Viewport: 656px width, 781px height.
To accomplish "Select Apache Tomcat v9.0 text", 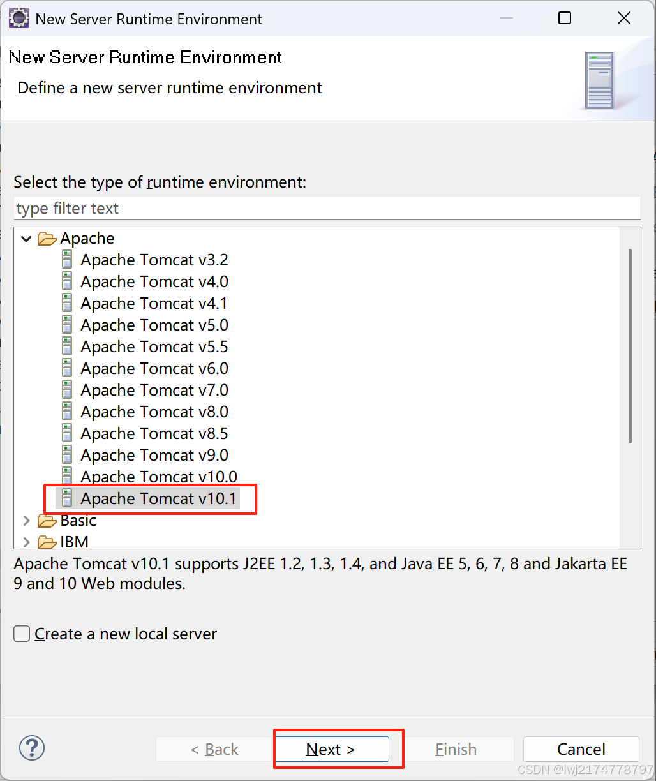I will point(154,455).
